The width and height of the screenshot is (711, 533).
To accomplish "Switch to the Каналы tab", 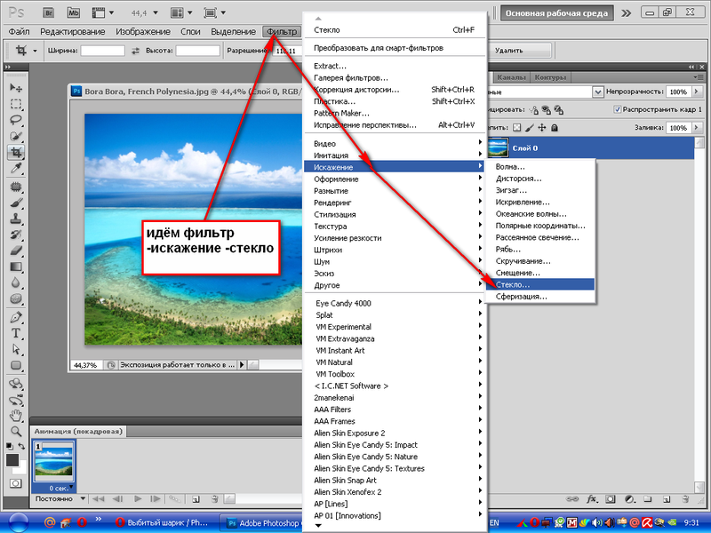I will pos(511,77).
